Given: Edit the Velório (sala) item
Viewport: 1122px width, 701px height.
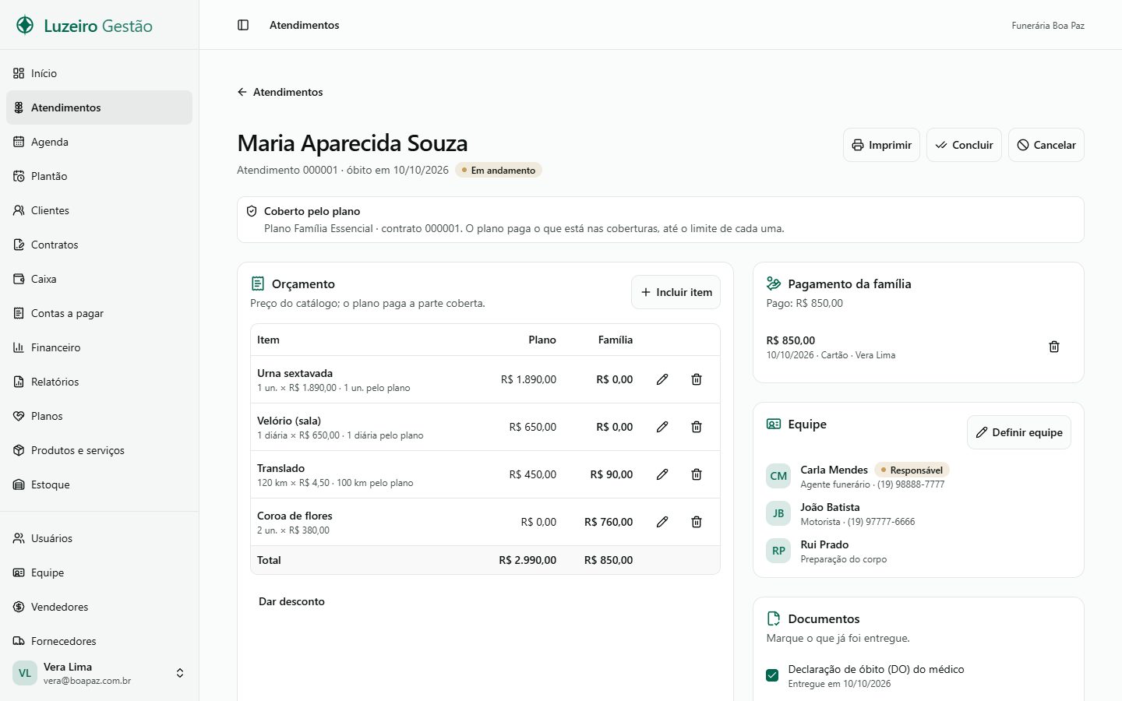Looking at the screenshot, I should (662, 427).
